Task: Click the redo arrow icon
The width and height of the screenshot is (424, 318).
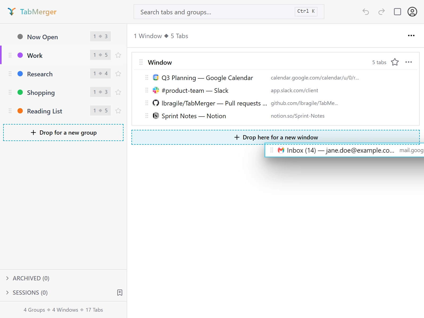Action: (x=382, y=12)
